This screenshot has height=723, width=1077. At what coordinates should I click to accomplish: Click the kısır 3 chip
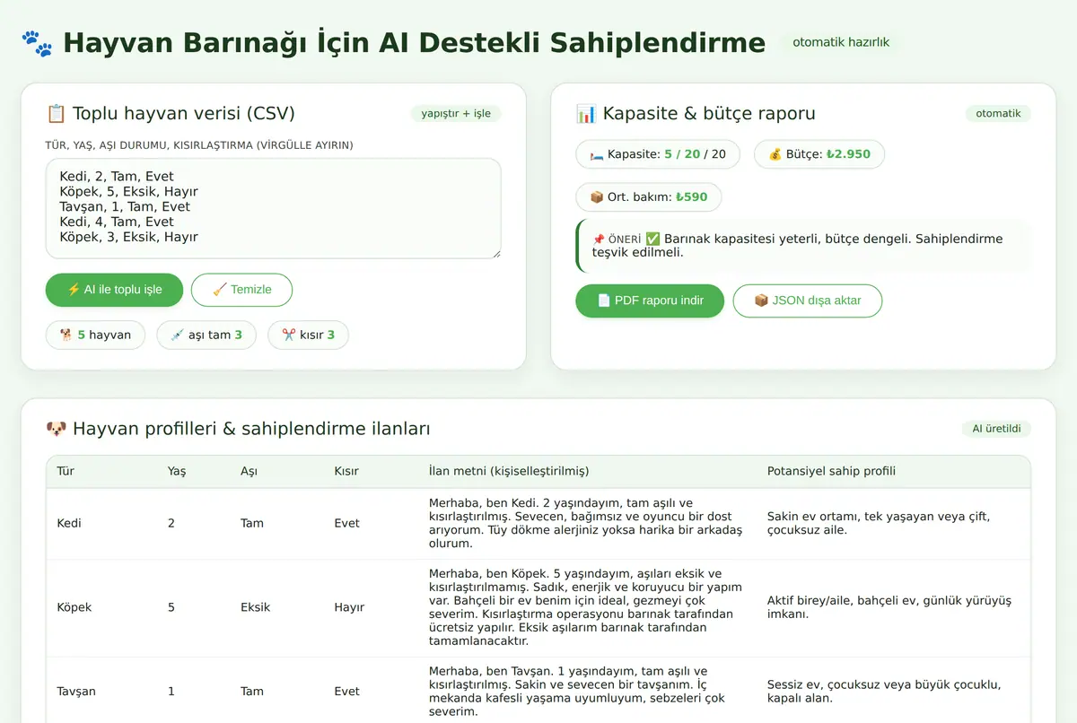309,335
